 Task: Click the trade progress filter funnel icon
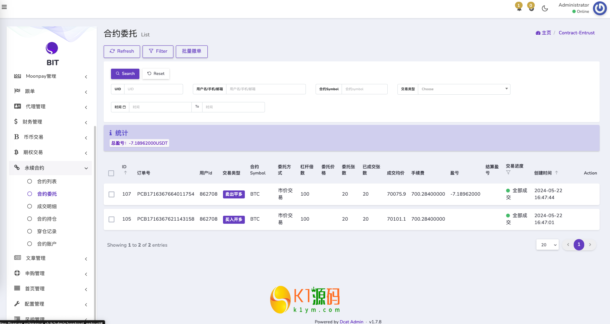click(x=508, y=172)
